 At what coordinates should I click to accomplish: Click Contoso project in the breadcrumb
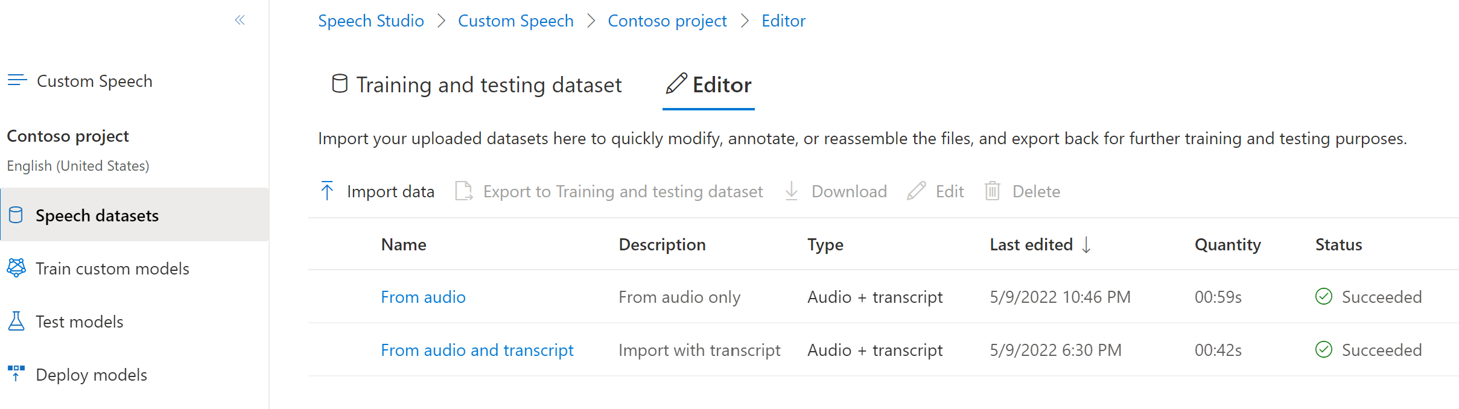[667, 20]
